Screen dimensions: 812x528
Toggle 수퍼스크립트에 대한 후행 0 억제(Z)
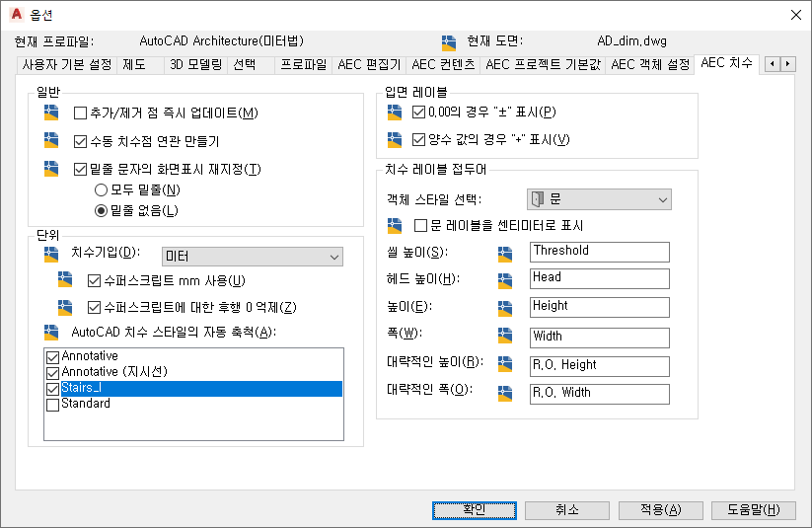94,308
